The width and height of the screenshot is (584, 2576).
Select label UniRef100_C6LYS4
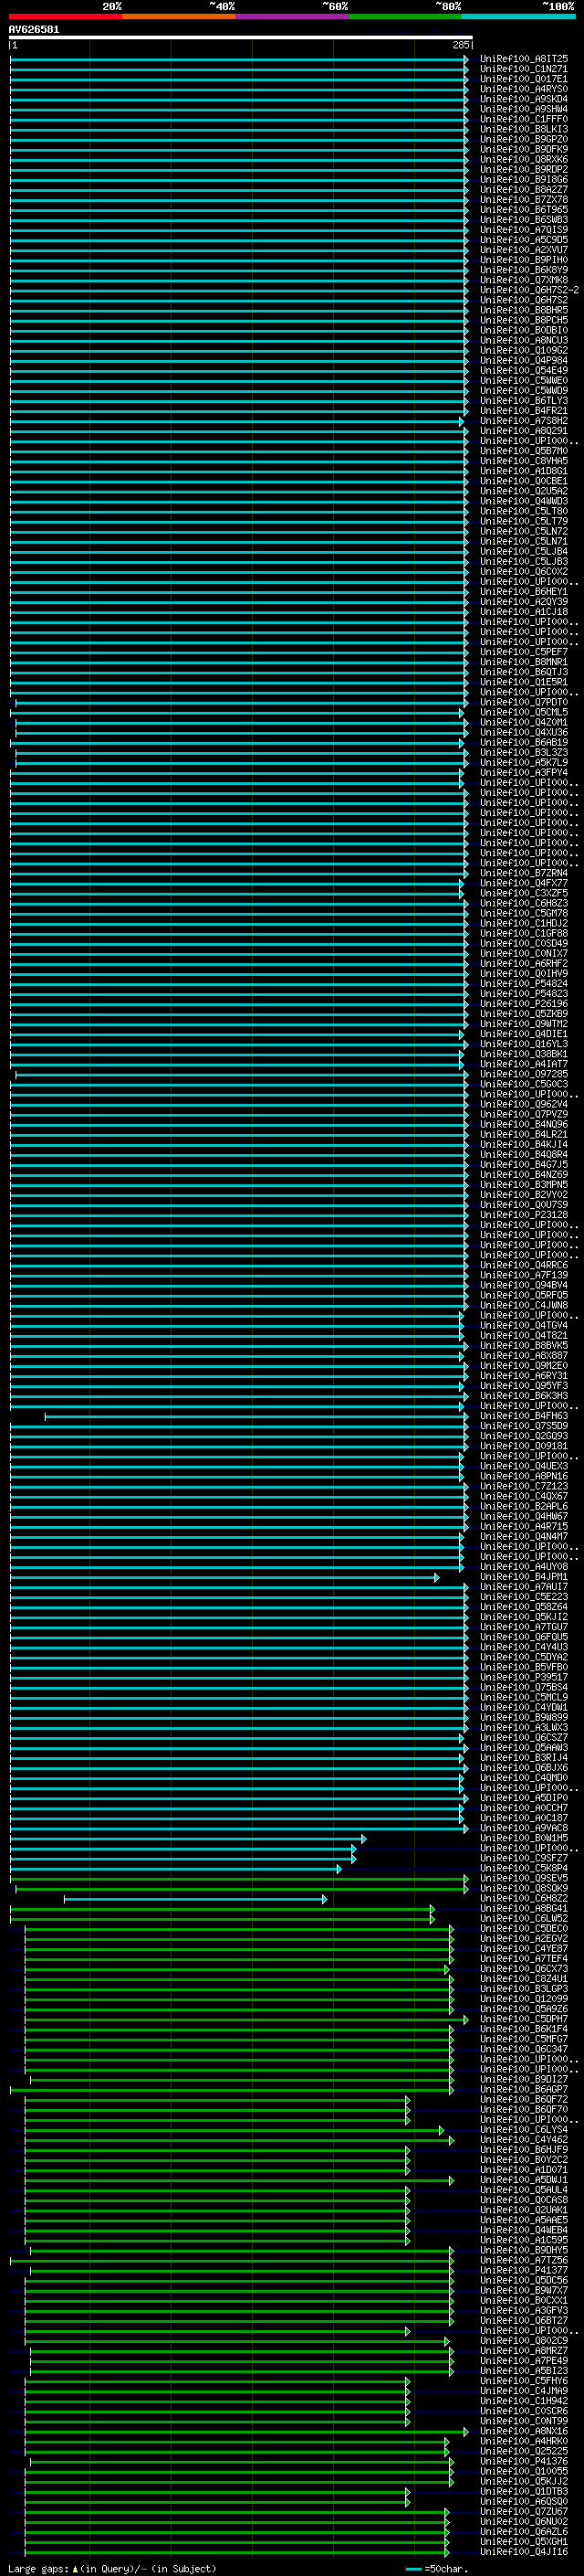(x=524, y=2129)
